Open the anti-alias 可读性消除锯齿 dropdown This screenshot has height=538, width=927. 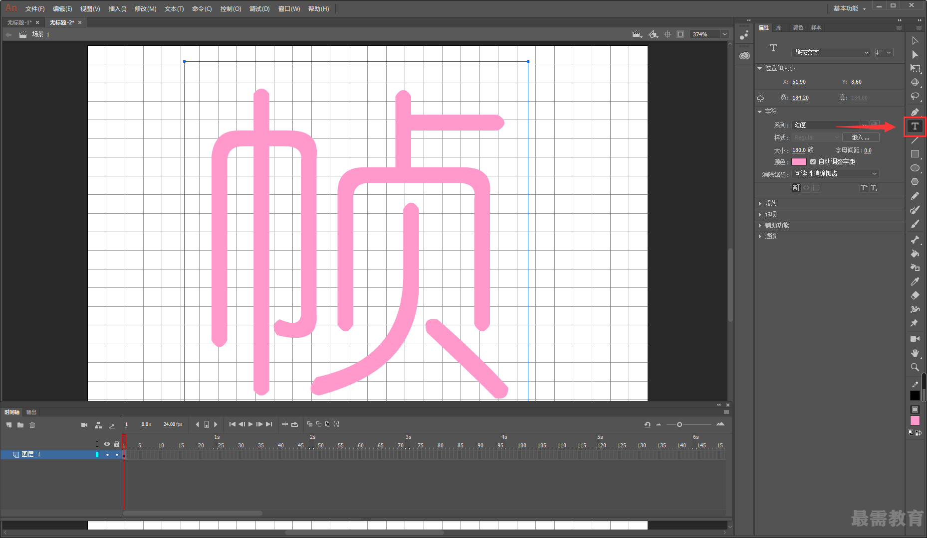tap(835, 174)
